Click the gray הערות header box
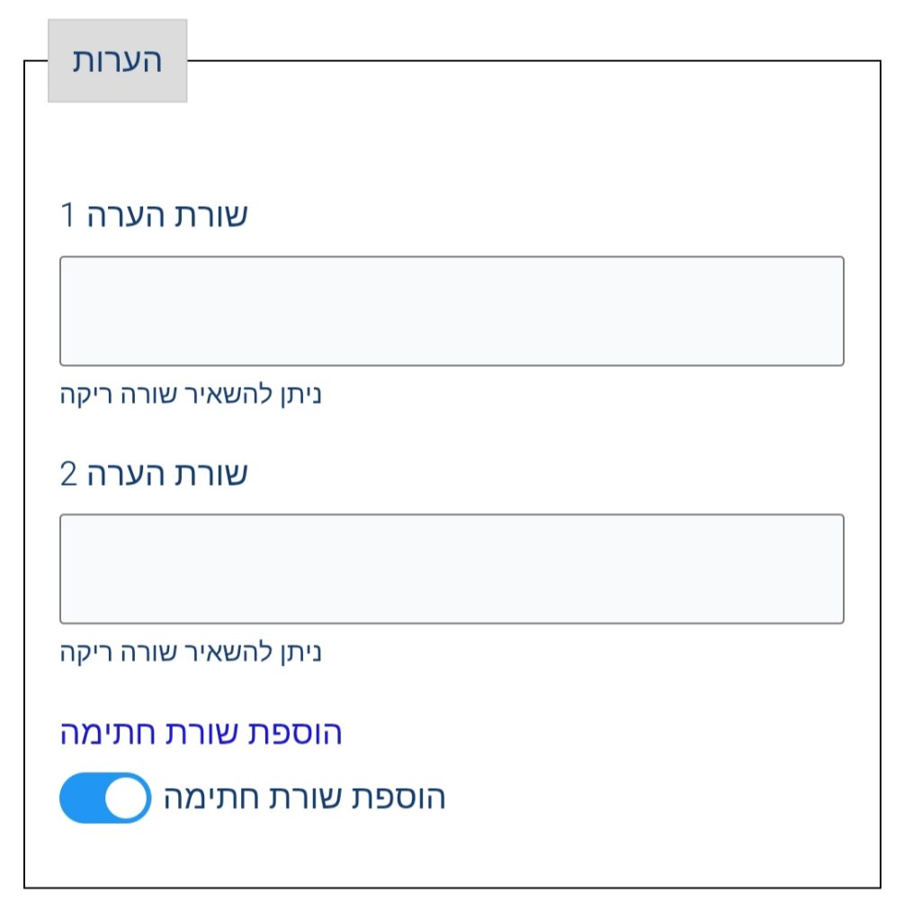The height and width of the screenshot is (921, 904). pos(117,61)
